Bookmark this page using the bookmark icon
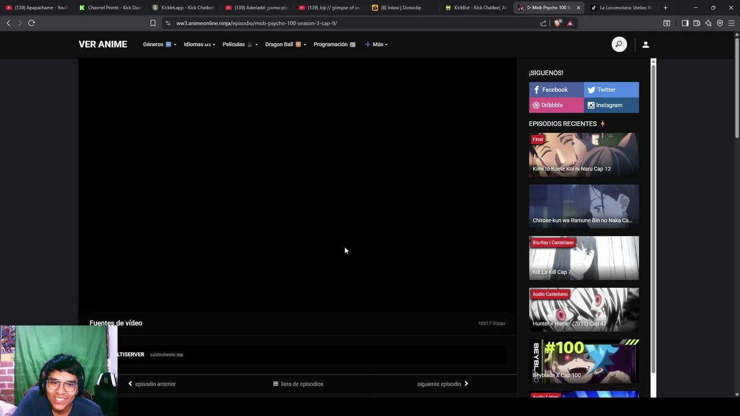The image size is (740, 416). pos(153,23)
